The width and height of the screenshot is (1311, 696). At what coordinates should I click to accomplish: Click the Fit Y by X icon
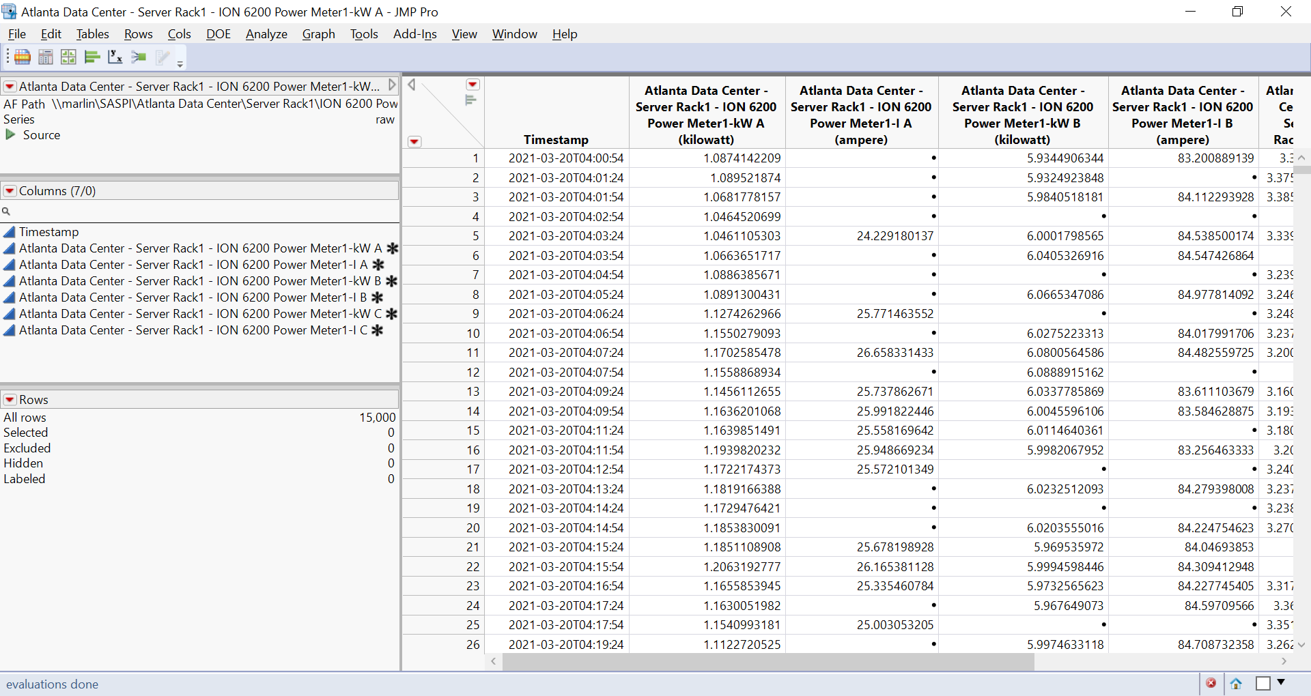coord(115,57)
